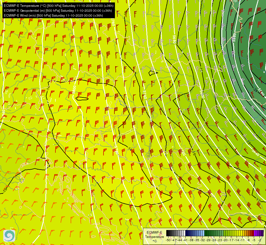
Task: Click the 5640 geopotential contour label
Action: (255, 152)
